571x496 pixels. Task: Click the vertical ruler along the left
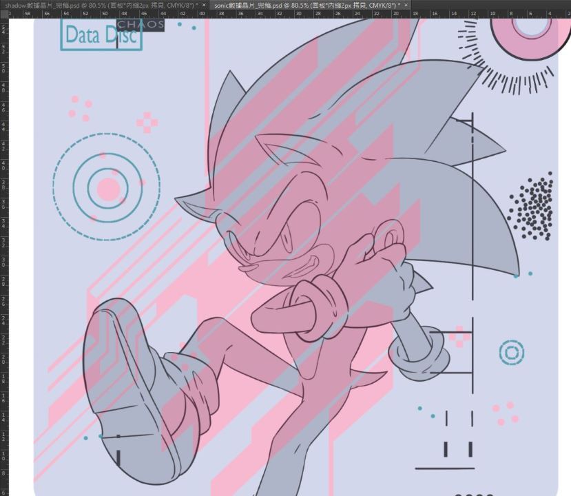[x=4, y=257]
